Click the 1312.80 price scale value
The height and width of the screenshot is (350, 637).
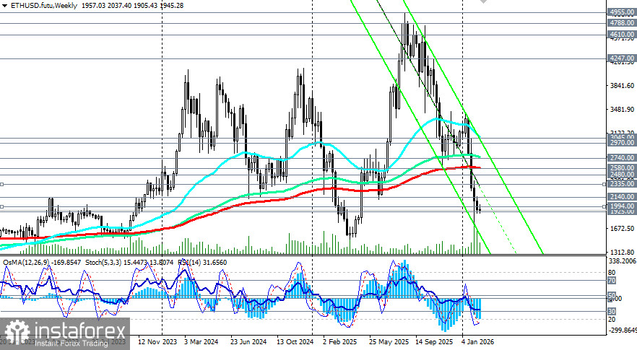point(622,253)
